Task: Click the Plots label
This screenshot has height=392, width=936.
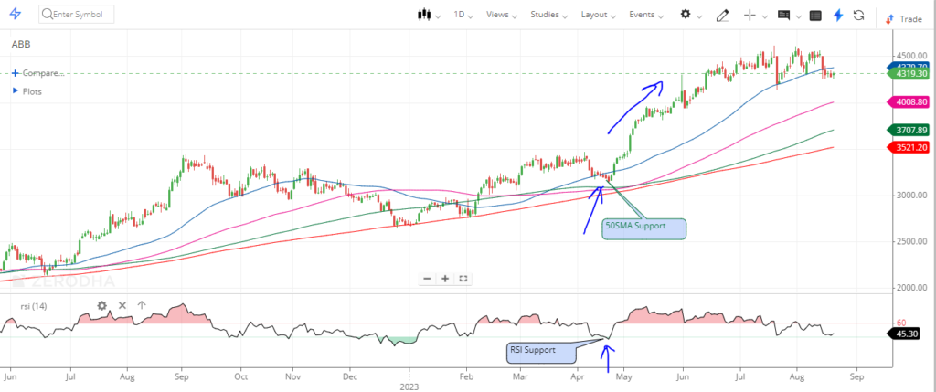Action: [32, 91]
